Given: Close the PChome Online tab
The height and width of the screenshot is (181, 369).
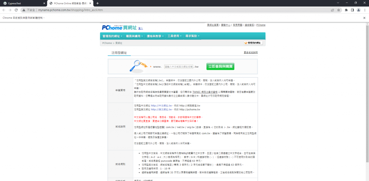Looking at the screenshot, I should tap(90, 3).
